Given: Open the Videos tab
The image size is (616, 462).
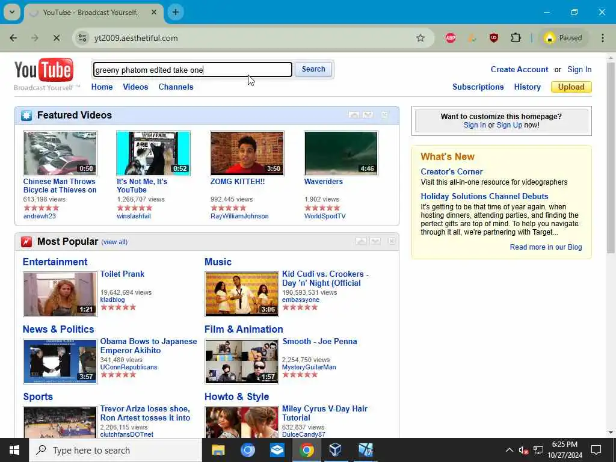Looking at the screenshot, I should click(135, 87).
